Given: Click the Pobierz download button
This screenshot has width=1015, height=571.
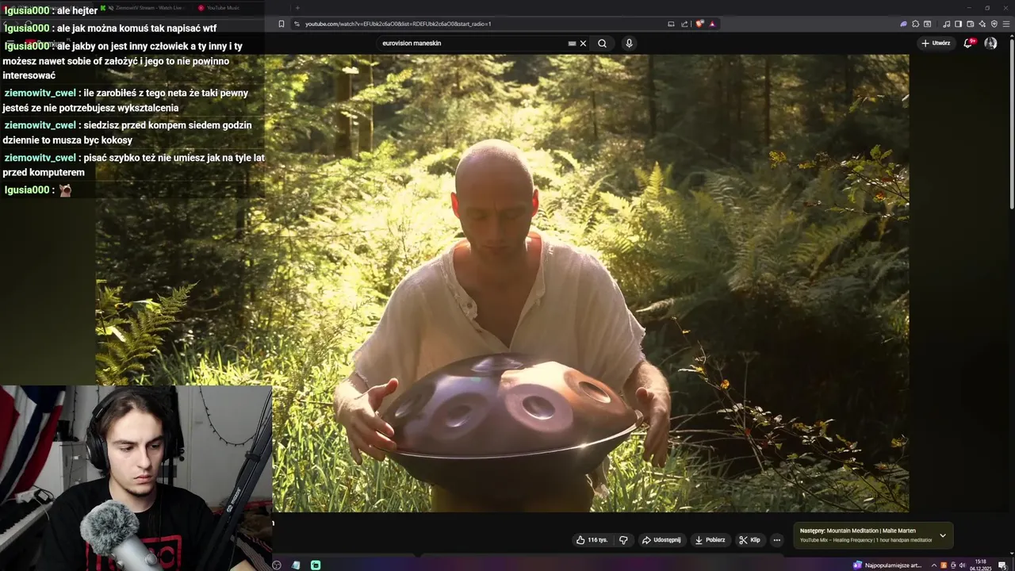Looking at the screenshot, I should [710, 540].
